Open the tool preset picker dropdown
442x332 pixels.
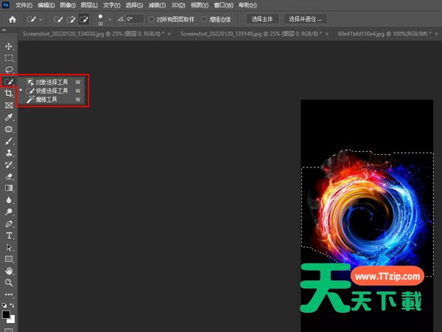[x=40, y=18]
